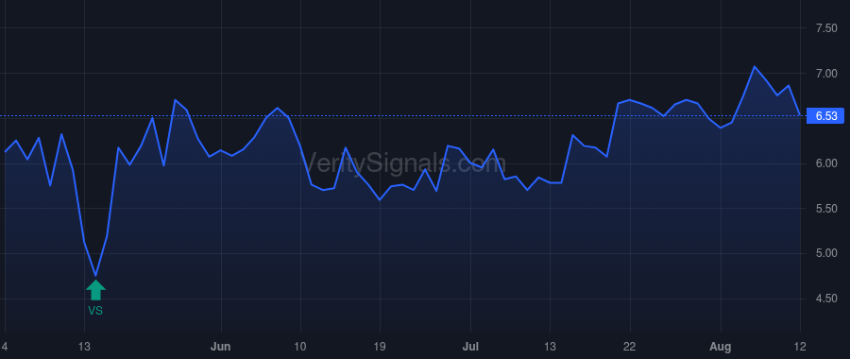
Task: Click the 7.00 price axis label
Action: click(x=826, y=73)
